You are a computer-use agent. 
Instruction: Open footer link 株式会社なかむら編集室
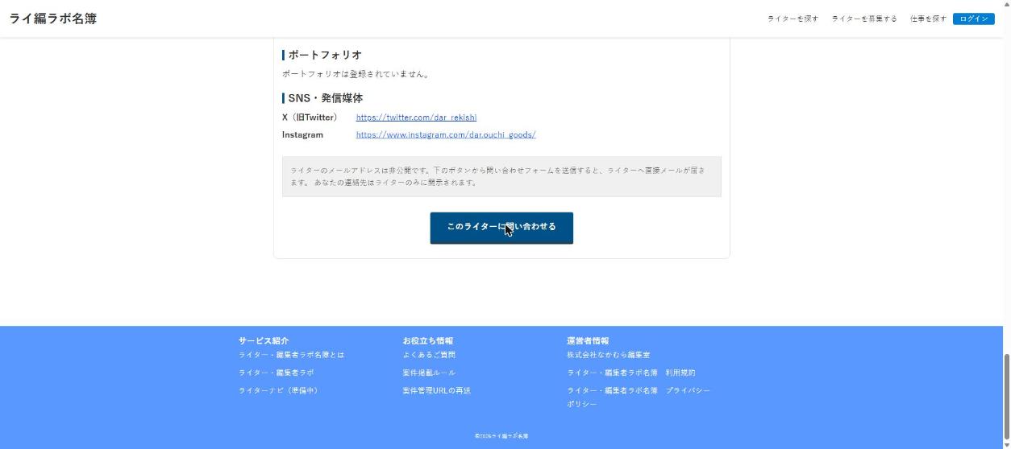pos(609,355)
